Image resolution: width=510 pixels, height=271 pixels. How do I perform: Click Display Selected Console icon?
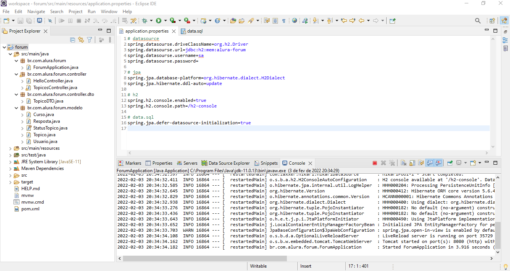[459, 163]
